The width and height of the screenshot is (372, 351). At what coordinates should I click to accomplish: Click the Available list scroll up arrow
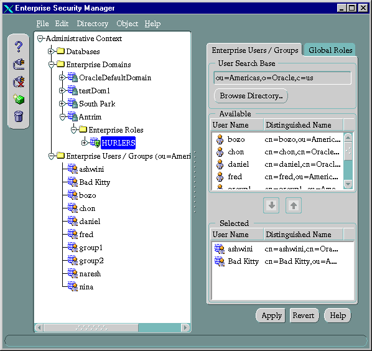(348, 138)
